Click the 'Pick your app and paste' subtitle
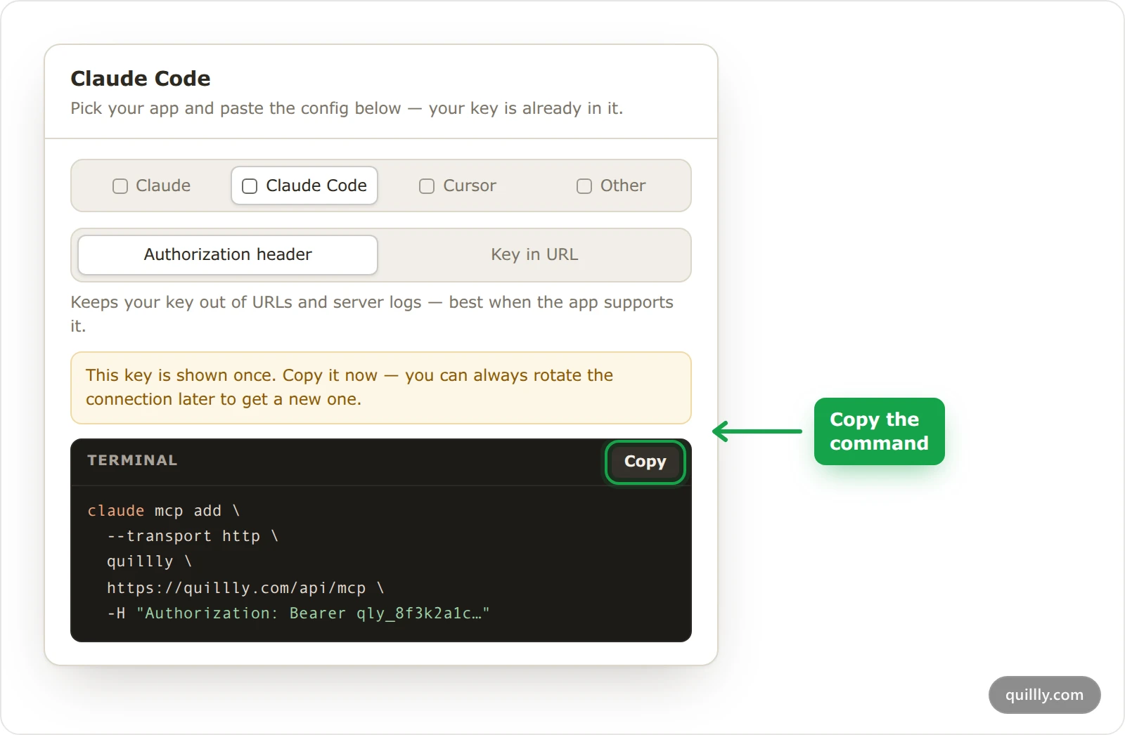Viewport: 1125px width, 735px height. pos(347,108)
